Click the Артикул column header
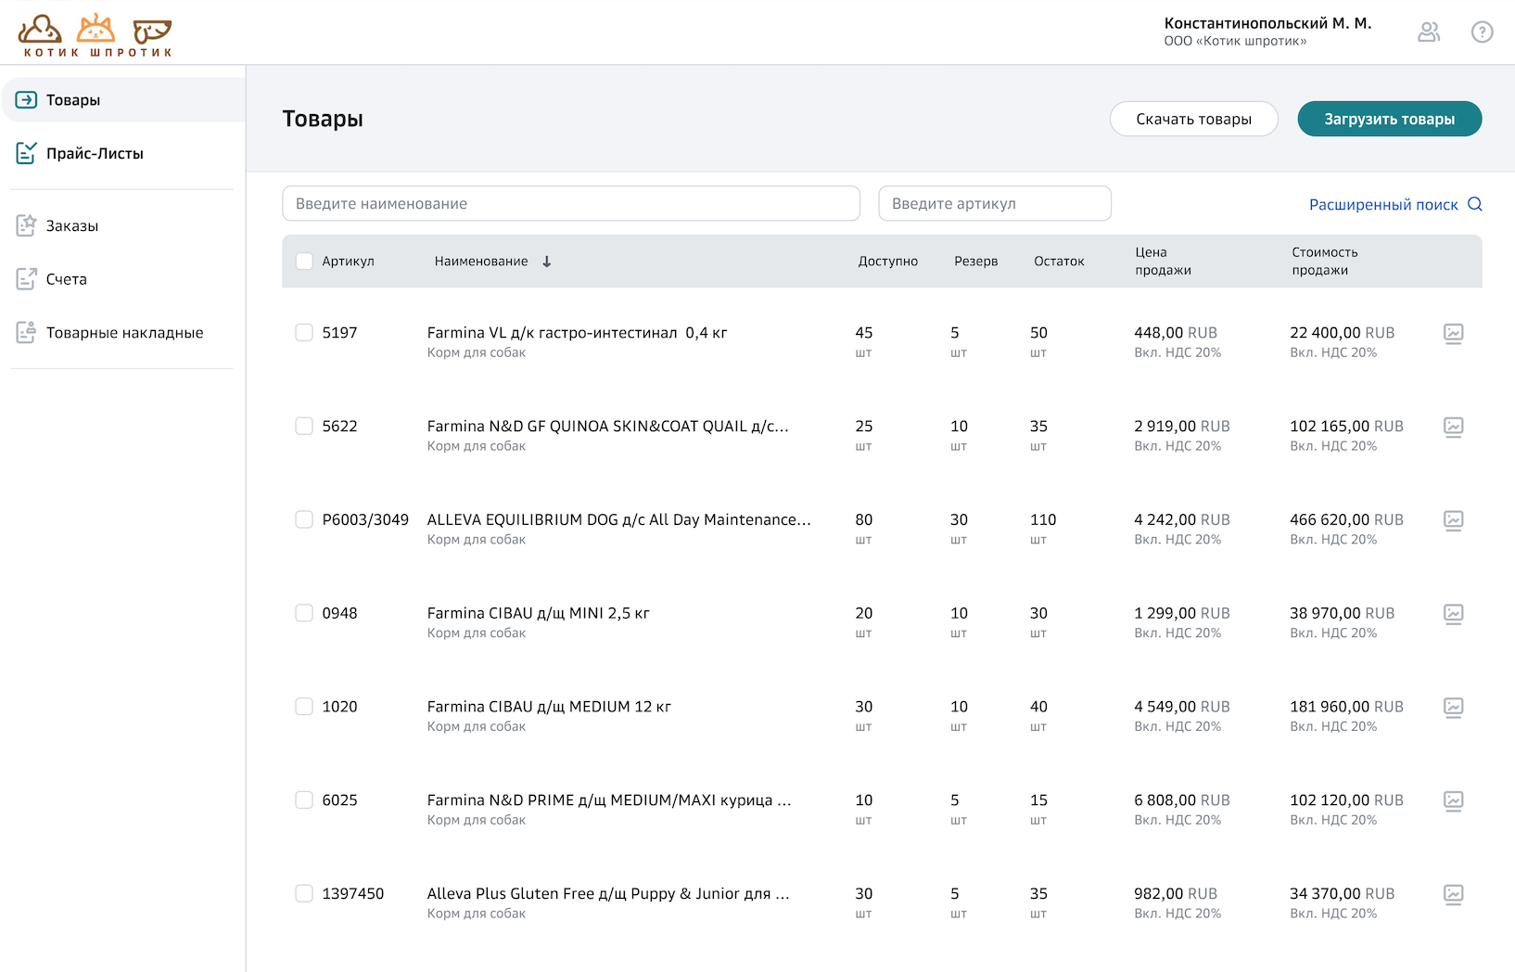The width and height of the screenshot is (1515, 972). (348, 262)
